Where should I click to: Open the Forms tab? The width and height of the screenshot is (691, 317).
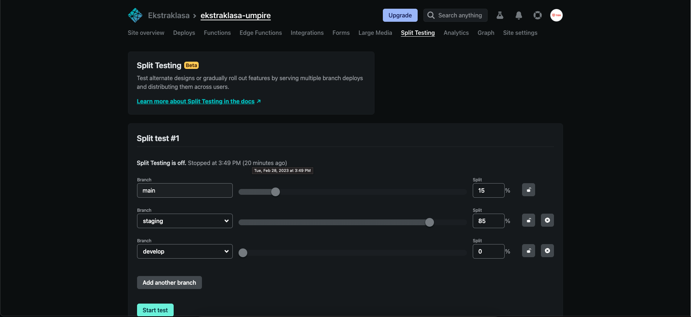[x=341, y=33]
